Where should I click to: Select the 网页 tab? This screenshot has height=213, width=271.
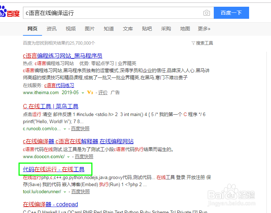(x=33, y=29)
